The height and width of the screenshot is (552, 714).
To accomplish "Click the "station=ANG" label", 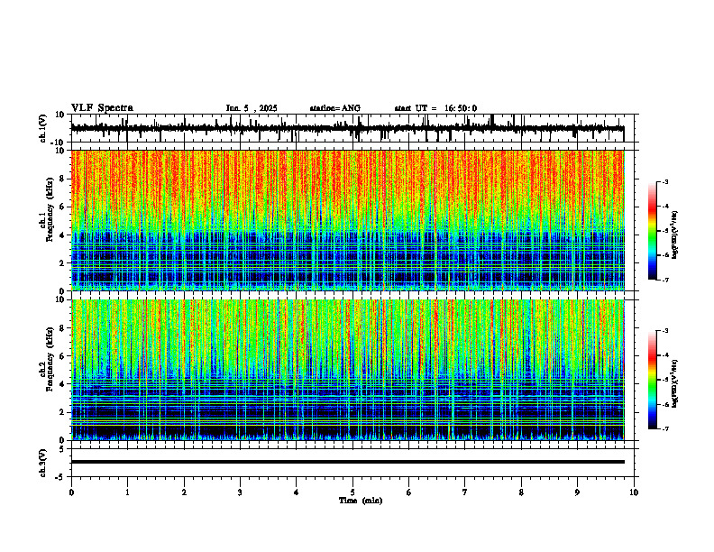I will [335, 108].
